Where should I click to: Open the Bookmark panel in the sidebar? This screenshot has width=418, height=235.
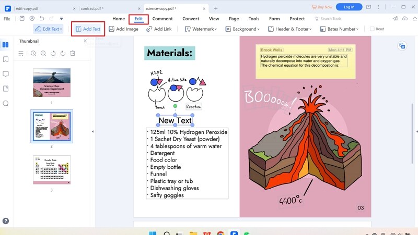click(x=6, y=59)
